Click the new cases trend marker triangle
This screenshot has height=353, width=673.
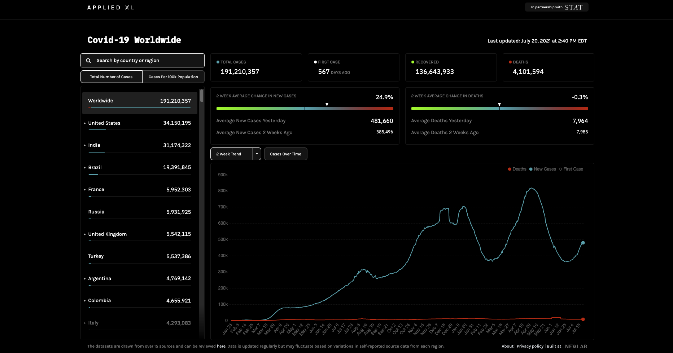(327, 105)
